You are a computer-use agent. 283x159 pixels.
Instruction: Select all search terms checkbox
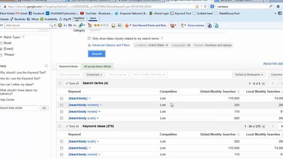click(60, 83)
